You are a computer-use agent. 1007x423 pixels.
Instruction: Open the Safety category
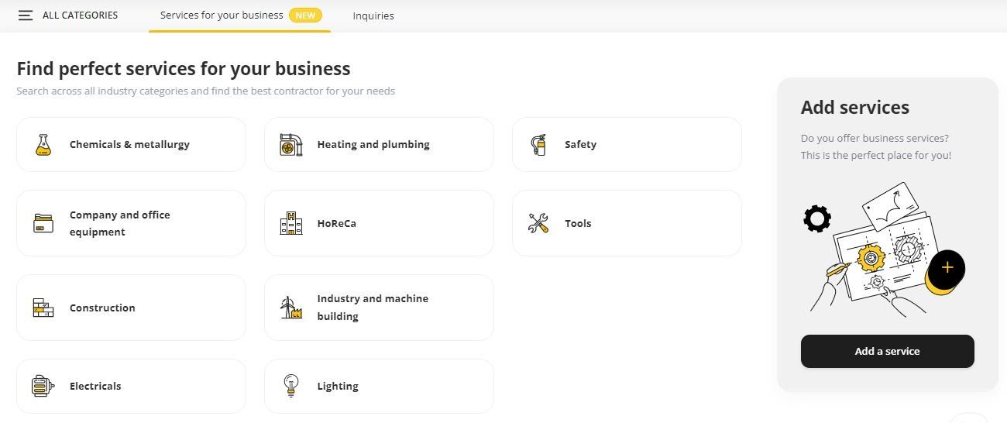coord(627,144)
